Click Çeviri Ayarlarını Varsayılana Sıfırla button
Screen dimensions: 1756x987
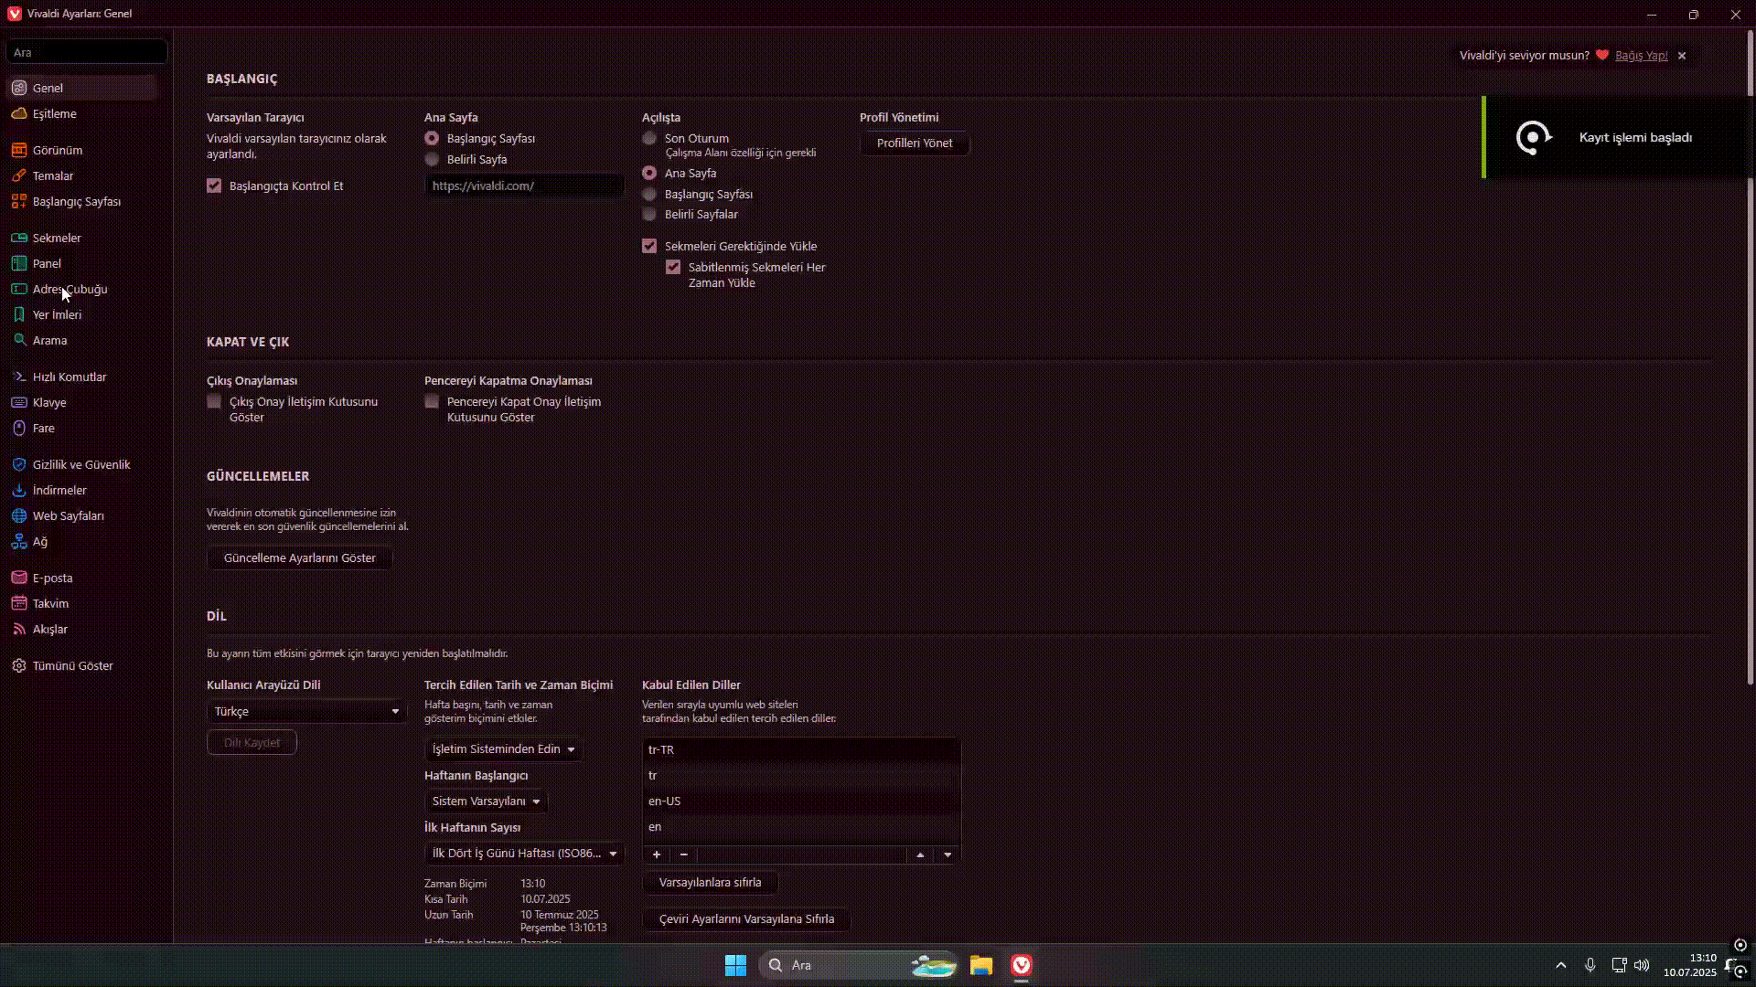pos(746,919)
